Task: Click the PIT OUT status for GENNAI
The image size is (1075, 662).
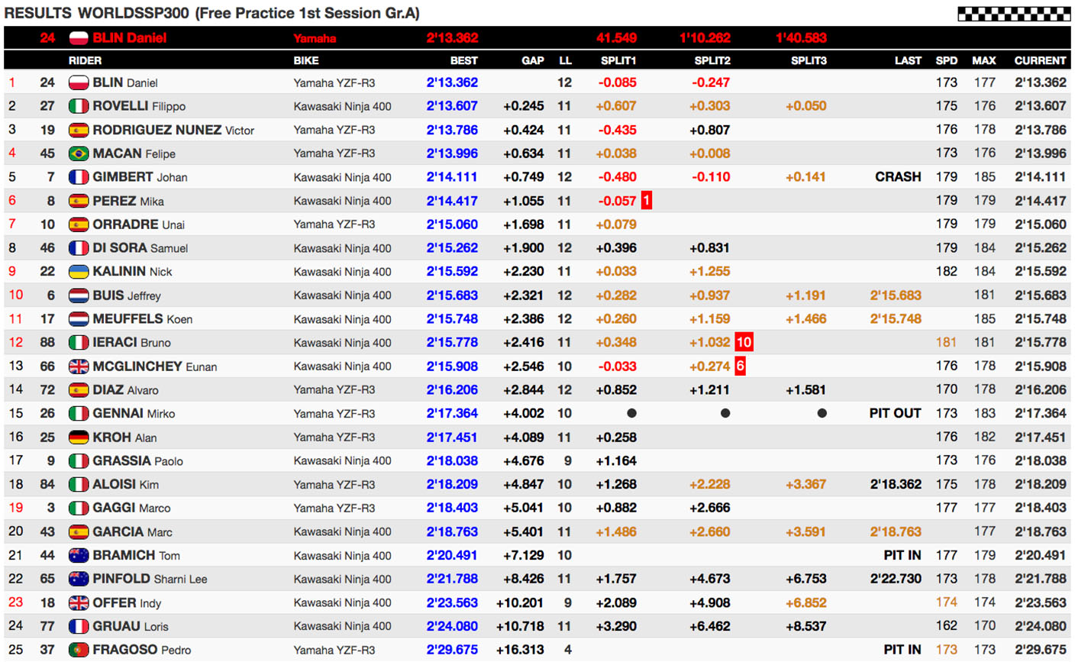Action: tap(895, 413)
